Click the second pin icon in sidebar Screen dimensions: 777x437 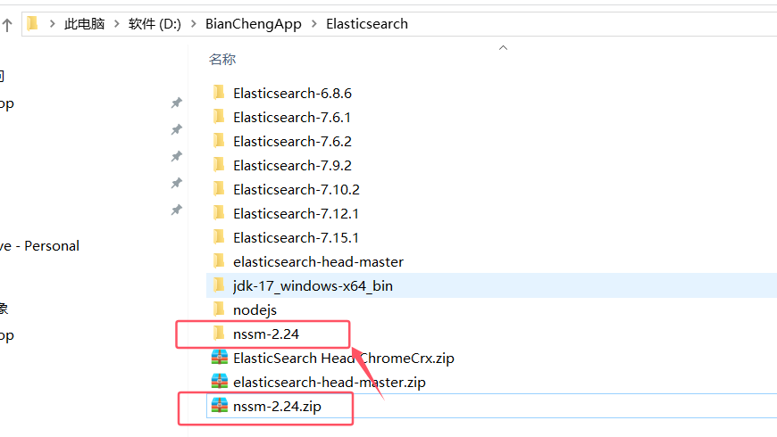(x=177, y=129)
